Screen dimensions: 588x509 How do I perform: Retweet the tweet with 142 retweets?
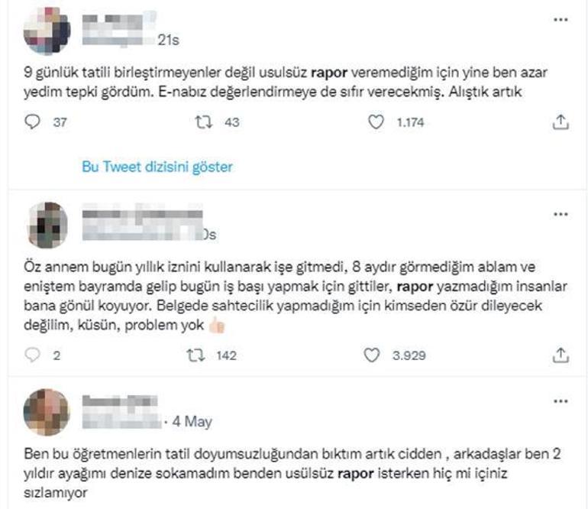pos(195,355)
